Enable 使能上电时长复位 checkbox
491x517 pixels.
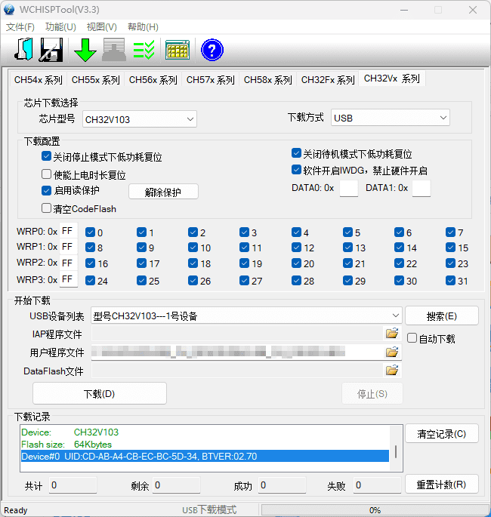(x=46, y=174)
